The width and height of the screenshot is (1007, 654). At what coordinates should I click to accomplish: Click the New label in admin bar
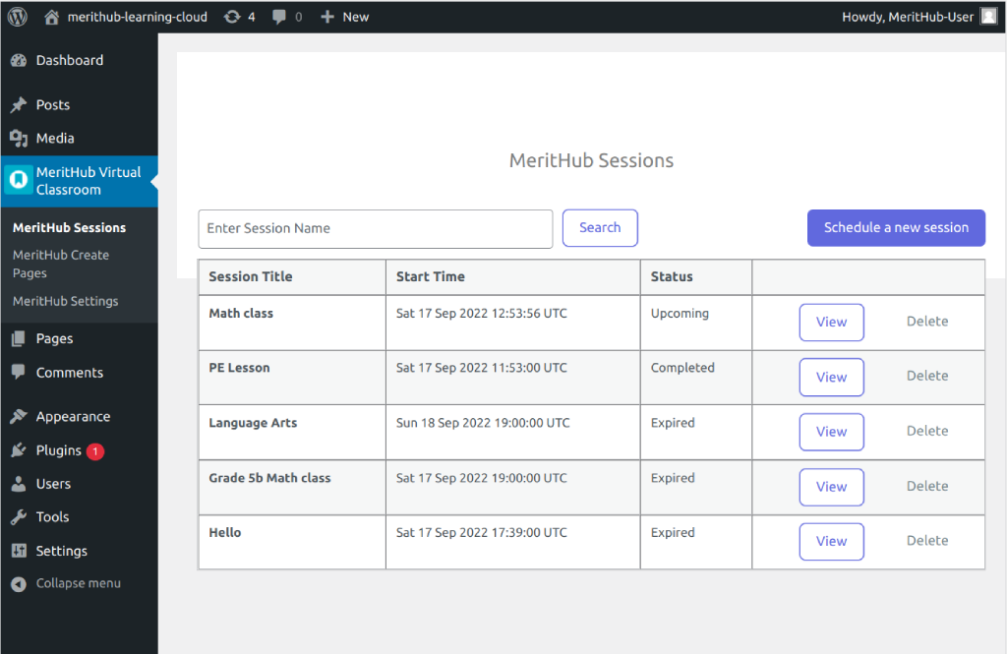356,17
